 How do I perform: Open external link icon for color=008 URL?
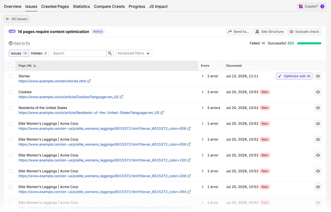189,128
